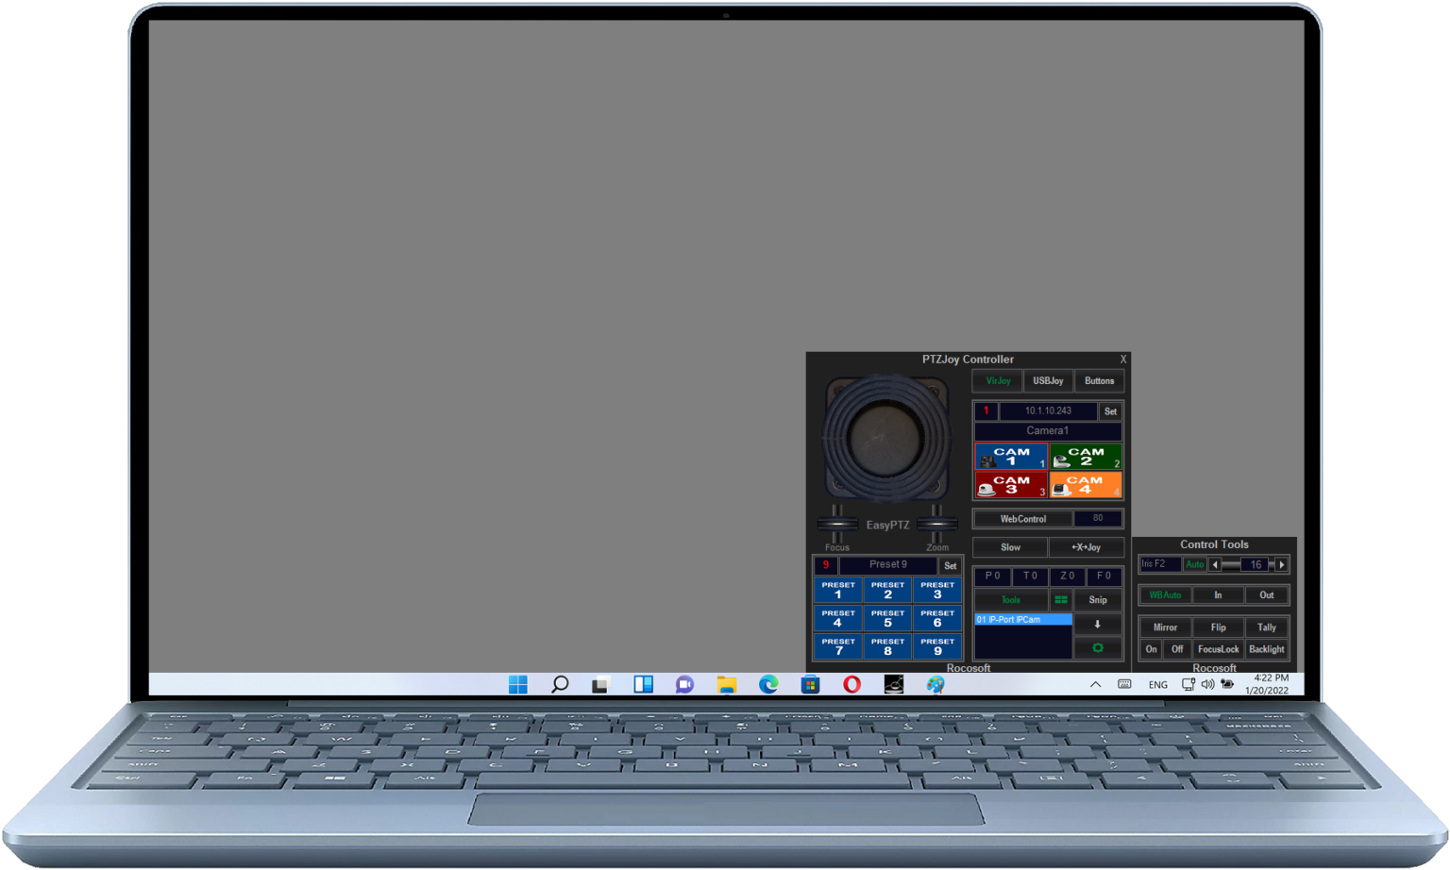Enable WB Auto white balance

(x=1165, y=594)
